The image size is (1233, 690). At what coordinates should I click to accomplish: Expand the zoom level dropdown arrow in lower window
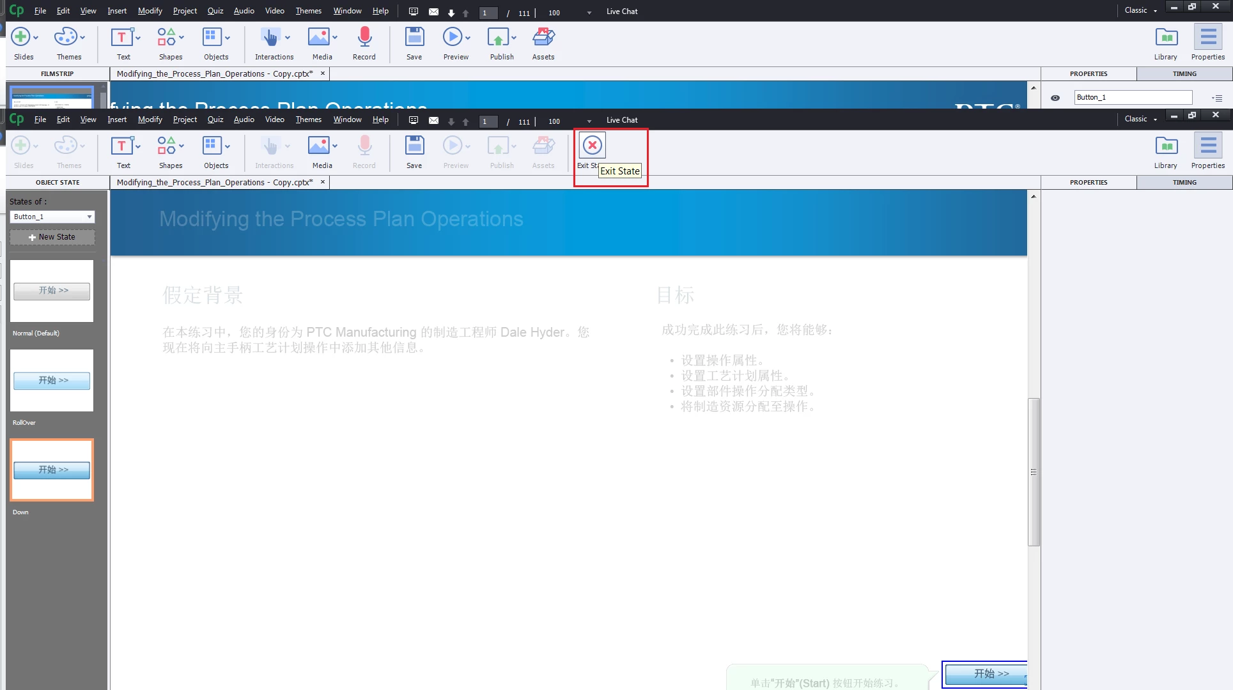589,121
